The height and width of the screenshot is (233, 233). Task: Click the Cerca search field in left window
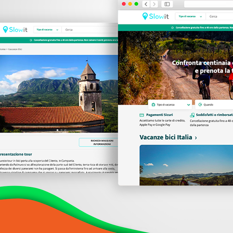(x=90, y=30)
